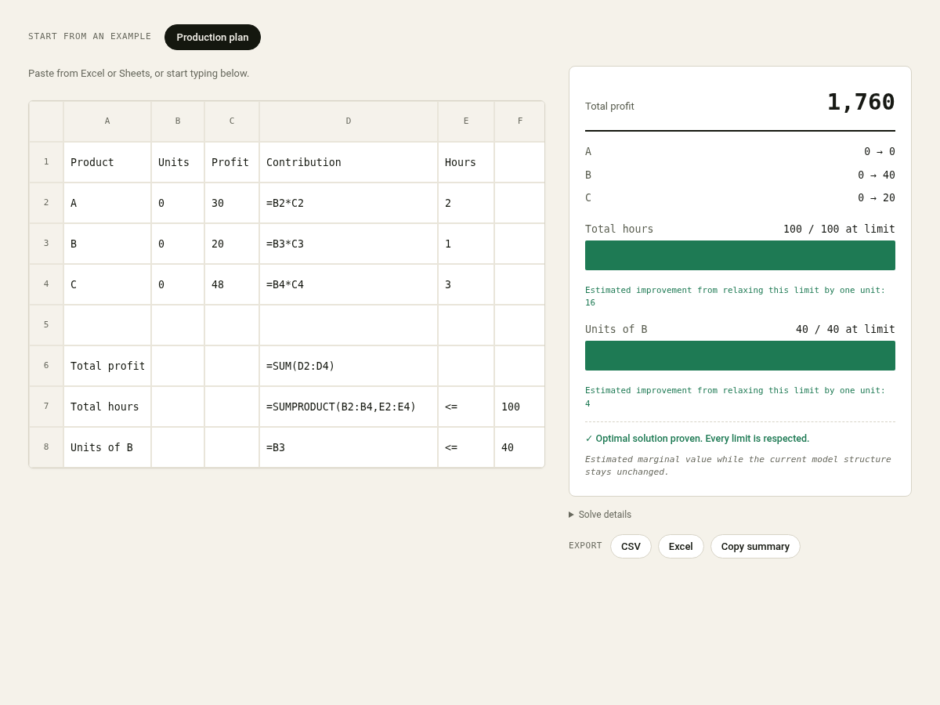The image size is (940, 705).
Task: Select hours value 2 cell
Action: (x=466, y=203)
